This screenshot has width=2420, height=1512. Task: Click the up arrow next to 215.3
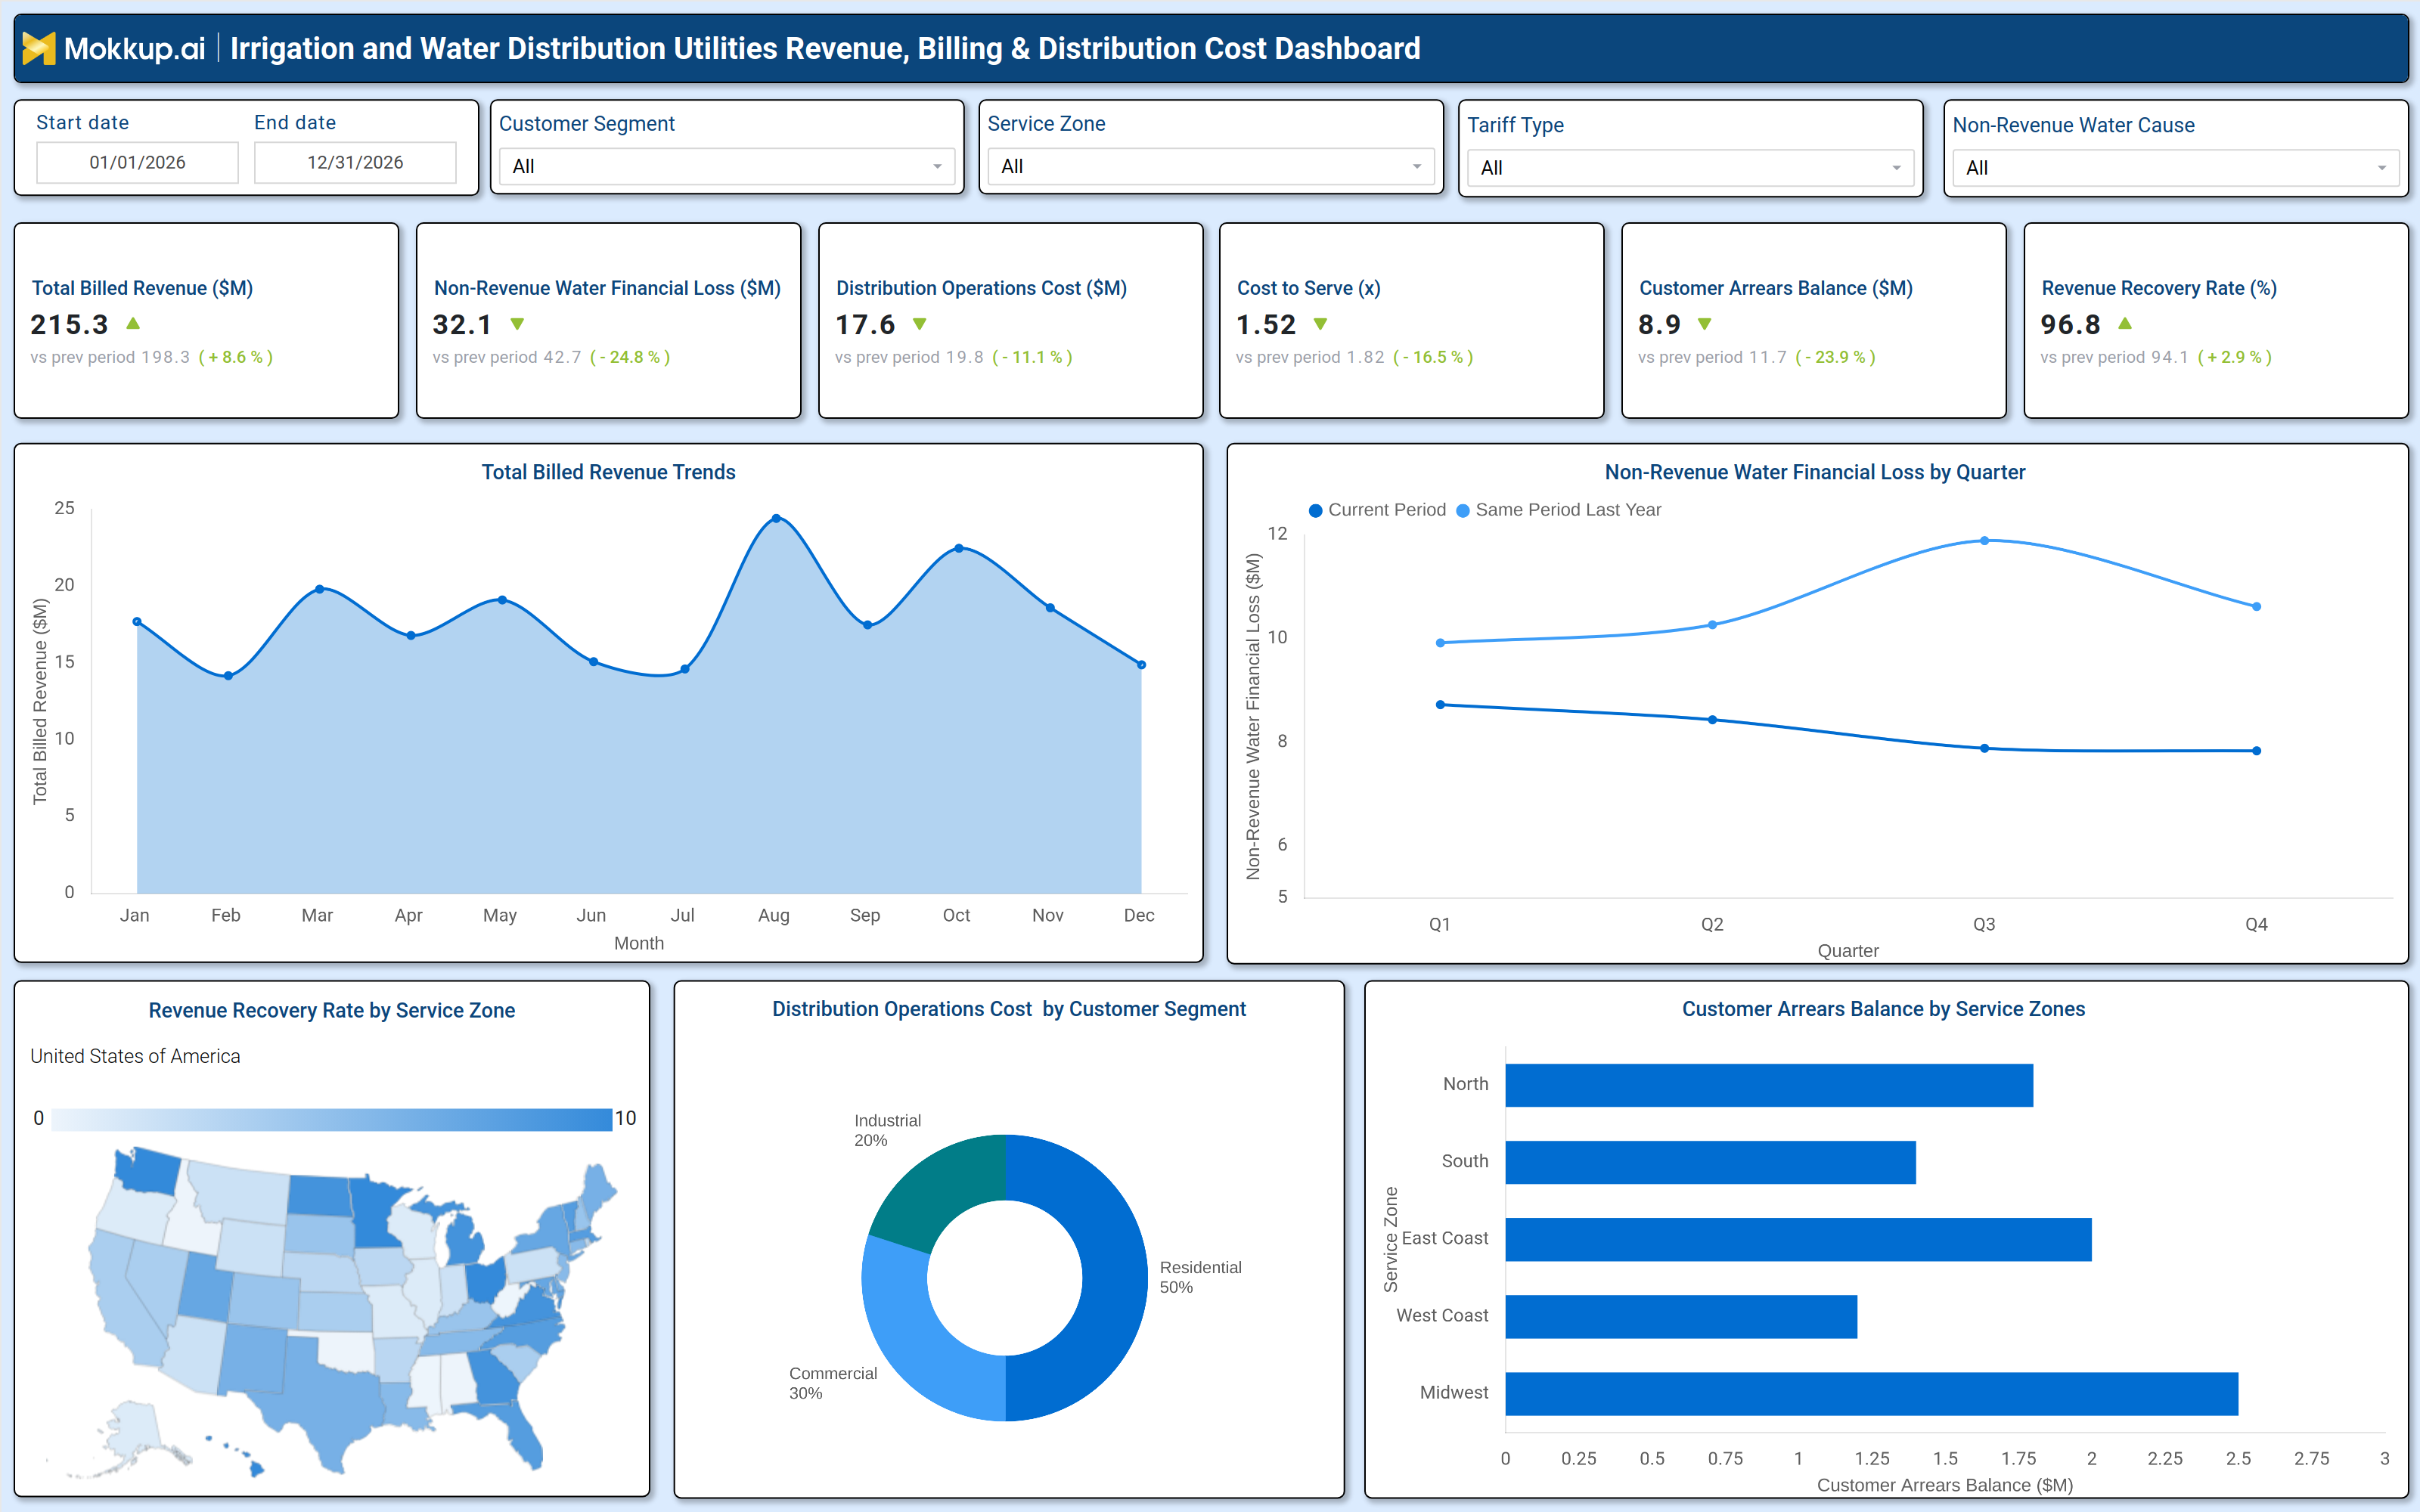[x=133, y=324]
